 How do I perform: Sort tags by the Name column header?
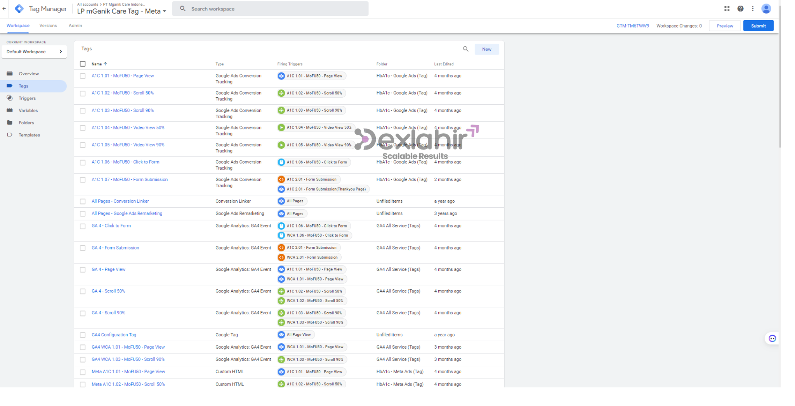97,64
